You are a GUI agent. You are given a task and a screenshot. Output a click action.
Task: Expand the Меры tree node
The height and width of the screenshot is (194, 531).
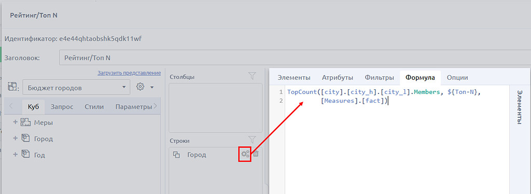(x=15, y=122)
